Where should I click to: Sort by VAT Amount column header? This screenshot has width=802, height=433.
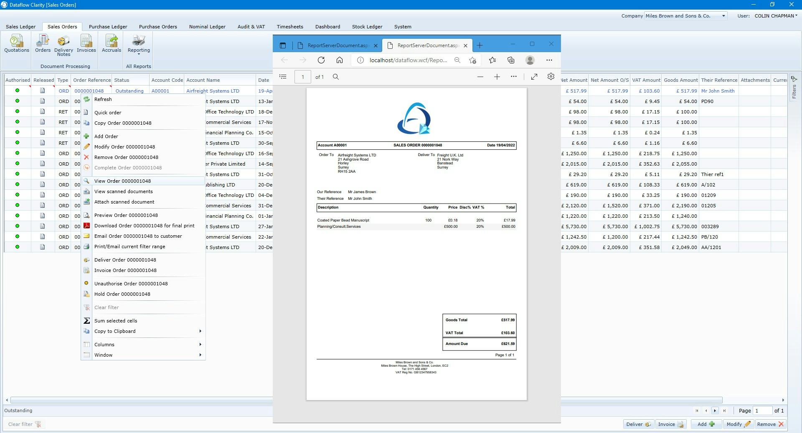646,80
